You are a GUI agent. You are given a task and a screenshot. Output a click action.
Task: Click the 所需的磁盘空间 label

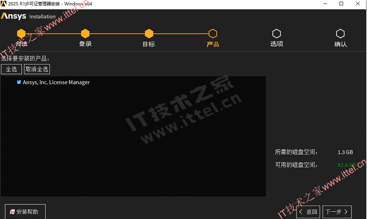pyautogui.click(x=296, y=152)
